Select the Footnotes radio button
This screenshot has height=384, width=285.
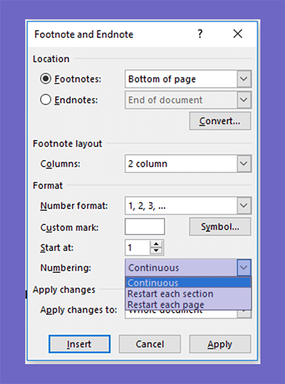[x=46, y=79]
